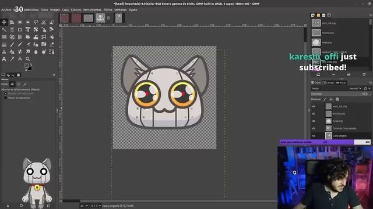Screen dimensions: 373x209
Task: Select the Measure tool
Action: [x=20, y=59]
